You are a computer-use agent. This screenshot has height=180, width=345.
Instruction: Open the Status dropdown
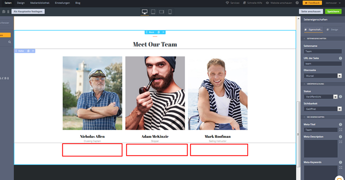pos(335,97)
